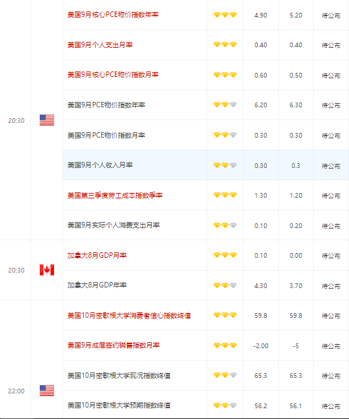The height and width of the screenshot is (419, 349).
Task: Open 美国9月PCE物价指数月率 indicator
Action: click(x=106, y=135)
